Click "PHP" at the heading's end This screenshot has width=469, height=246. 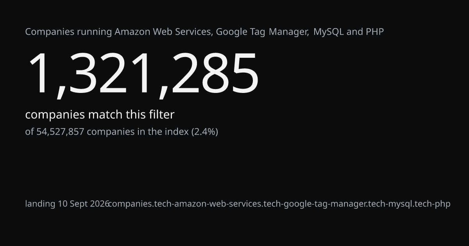375,32
